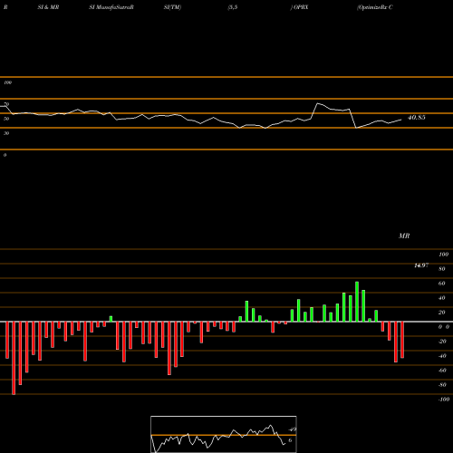Image resolution: width=453 pixels, height=453 pixels.
Task: Click the value 6 in mini chart
Action: click(290, 440)
